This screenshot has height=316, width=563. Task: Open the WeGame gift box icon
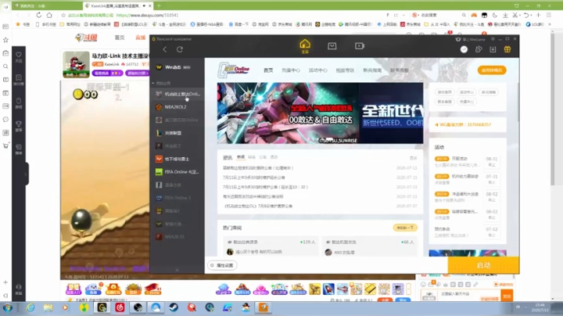[507, 49]
